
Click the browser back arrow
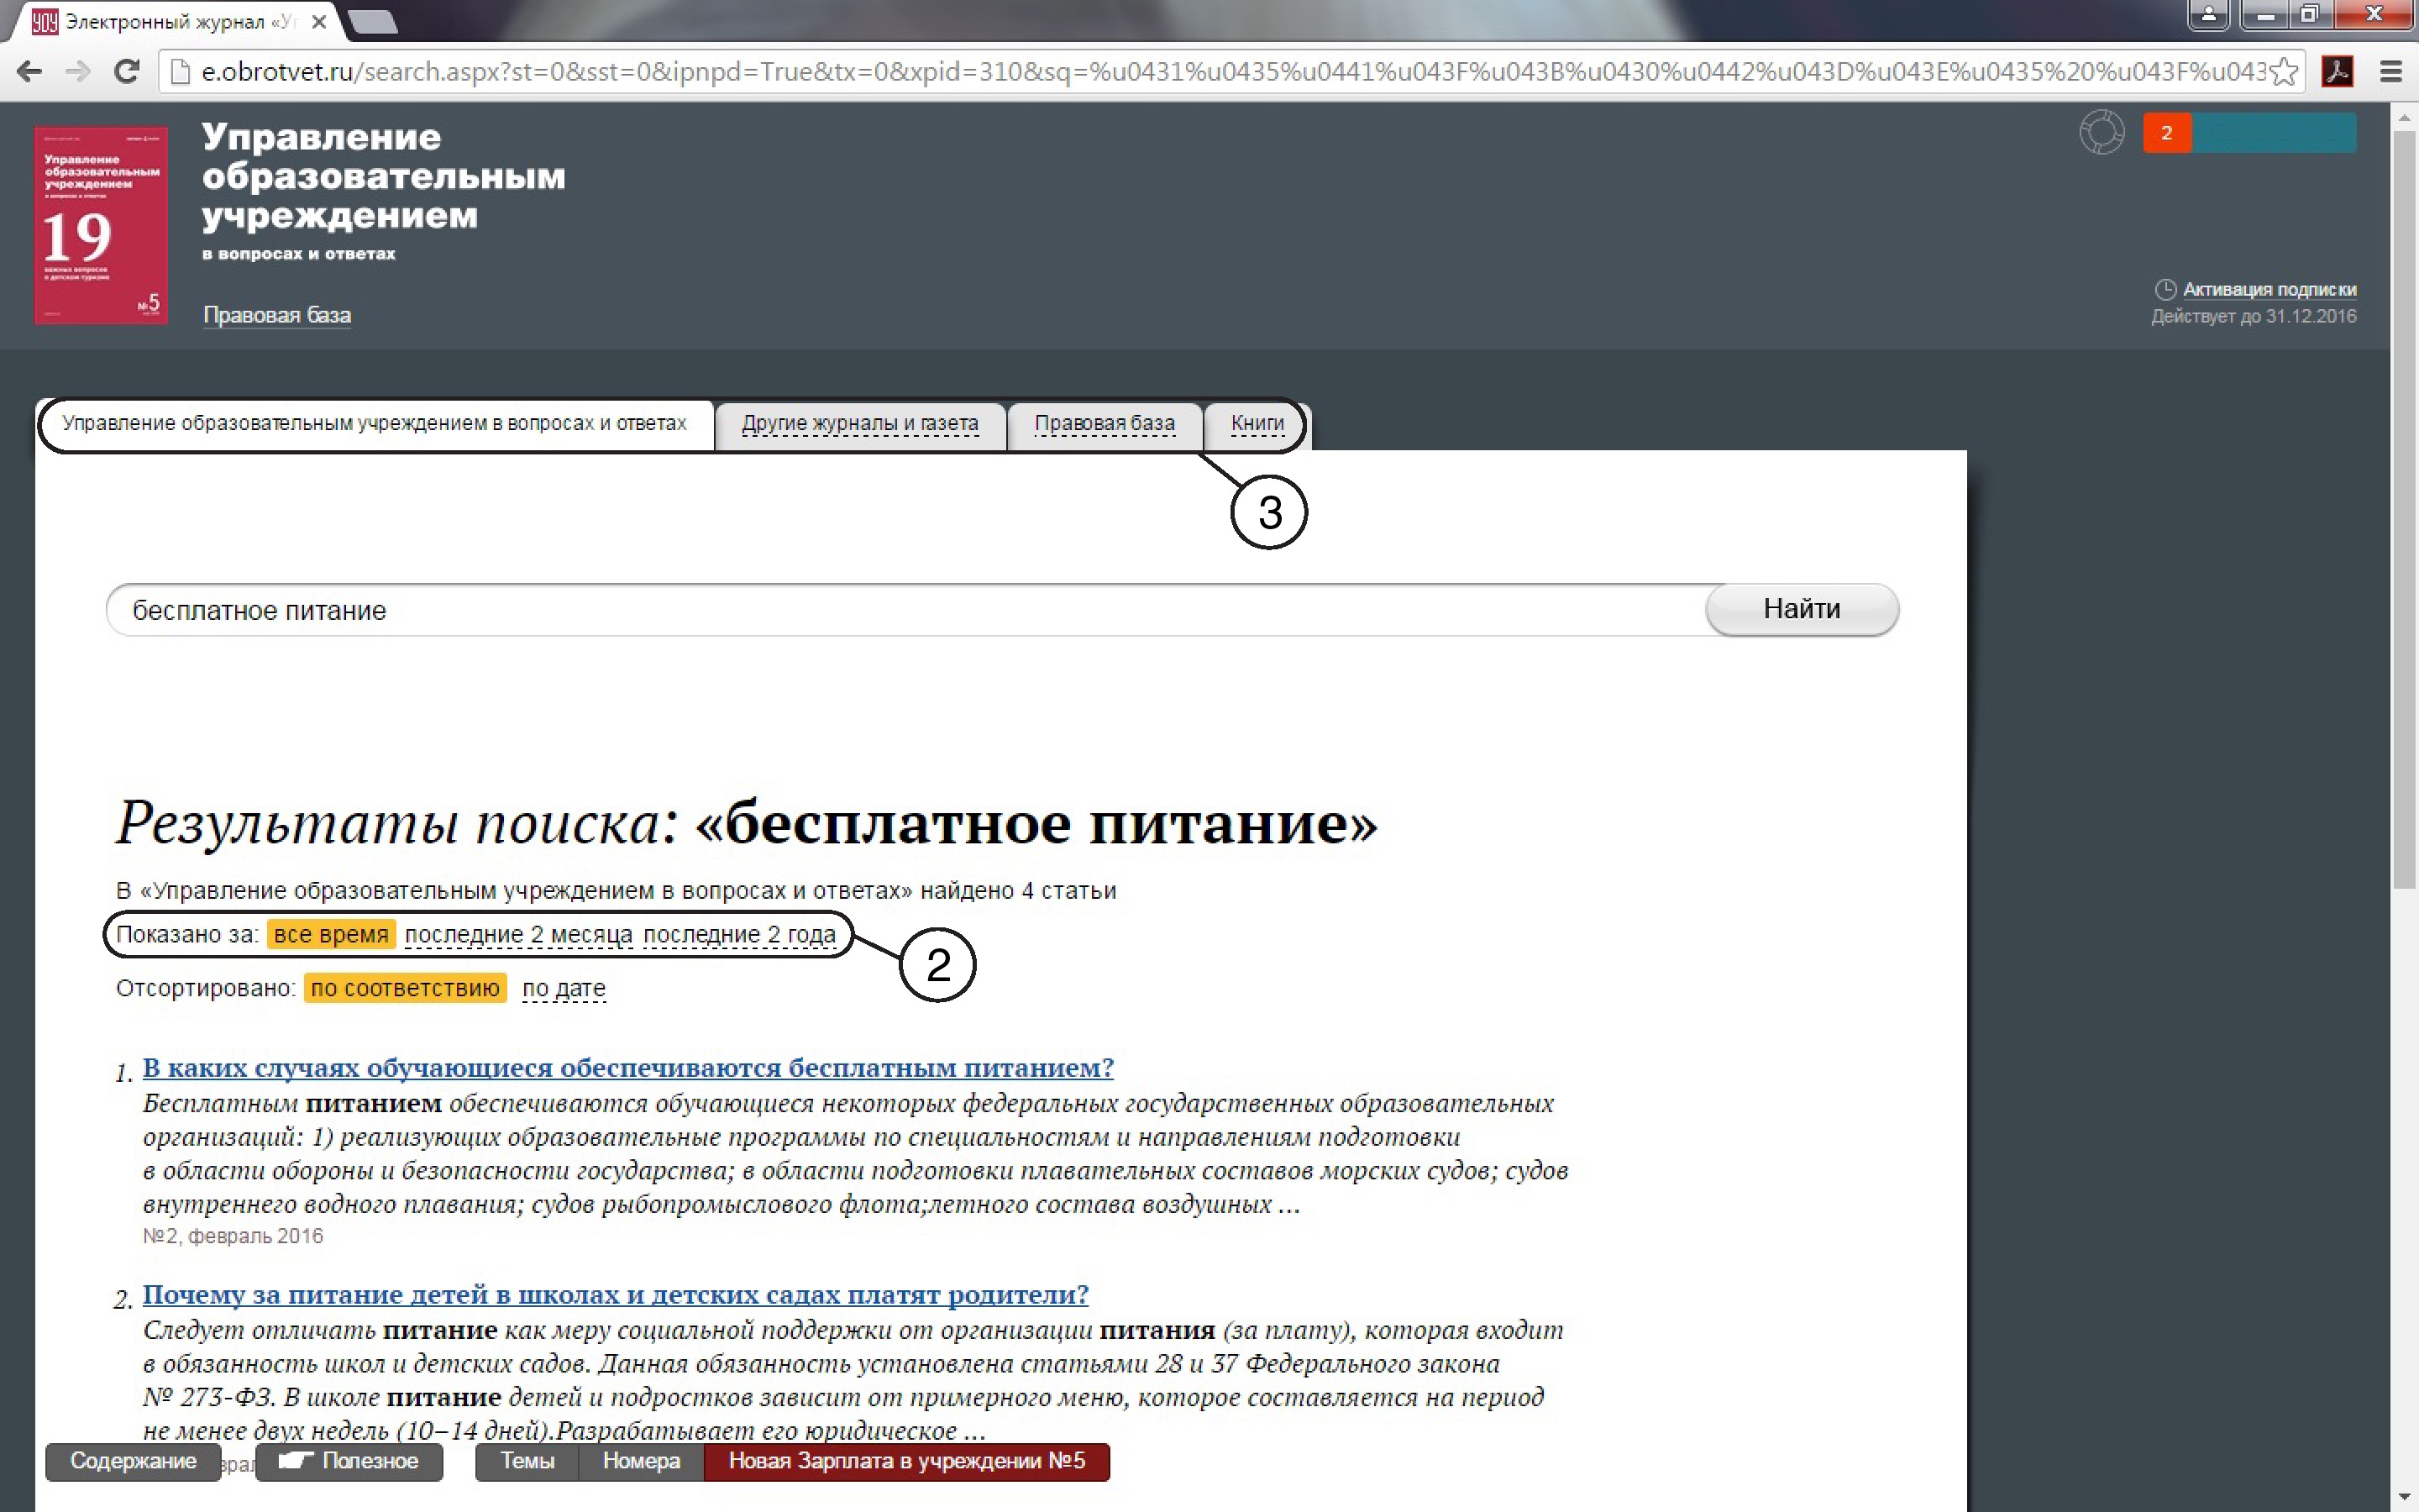pos(30,71)
